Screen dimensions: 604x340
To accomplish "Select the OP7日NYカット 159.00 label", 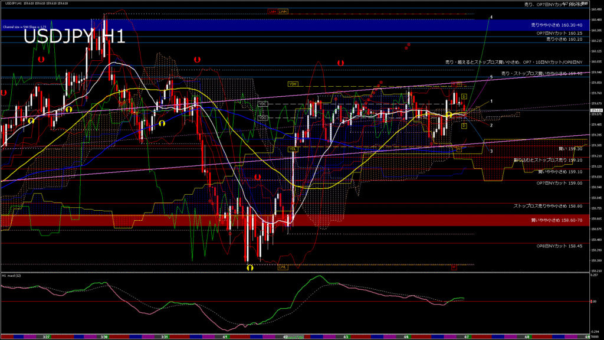I will click(x=559, y=183).
